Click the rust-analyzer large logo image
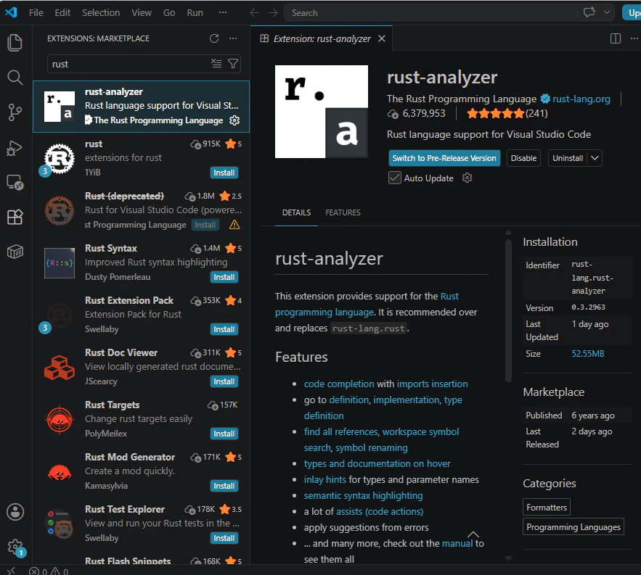Screen dimensions: 641x575 (x=322, y=112)
